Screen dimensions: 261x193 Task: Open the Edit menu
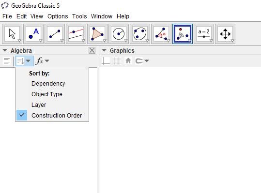tap(21, 16)
